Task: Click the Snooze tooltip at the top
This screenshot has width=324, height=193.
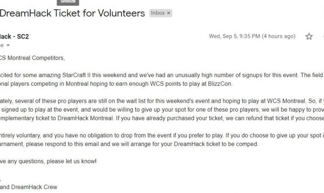Action: [68, 2]
